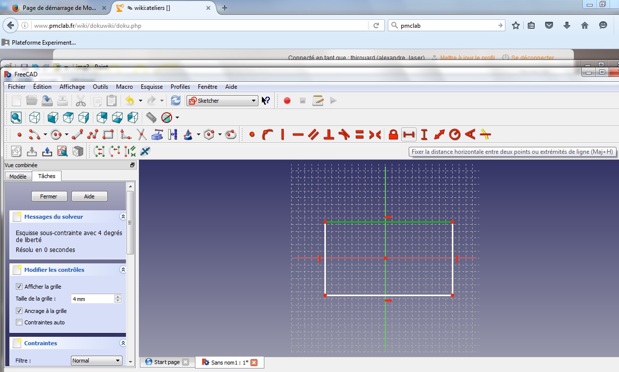Click the trim edge tool
This screenshot has width=619, height=372.
(142, 134)
